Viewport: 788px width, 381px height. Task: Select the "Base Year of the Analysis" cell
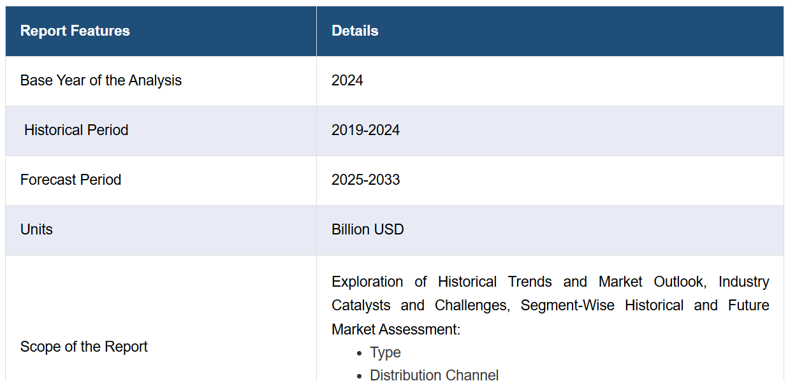(x=101, y=80)
